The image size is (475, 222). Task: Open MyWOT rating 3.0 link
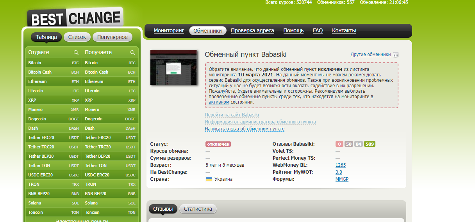(339, 172)
